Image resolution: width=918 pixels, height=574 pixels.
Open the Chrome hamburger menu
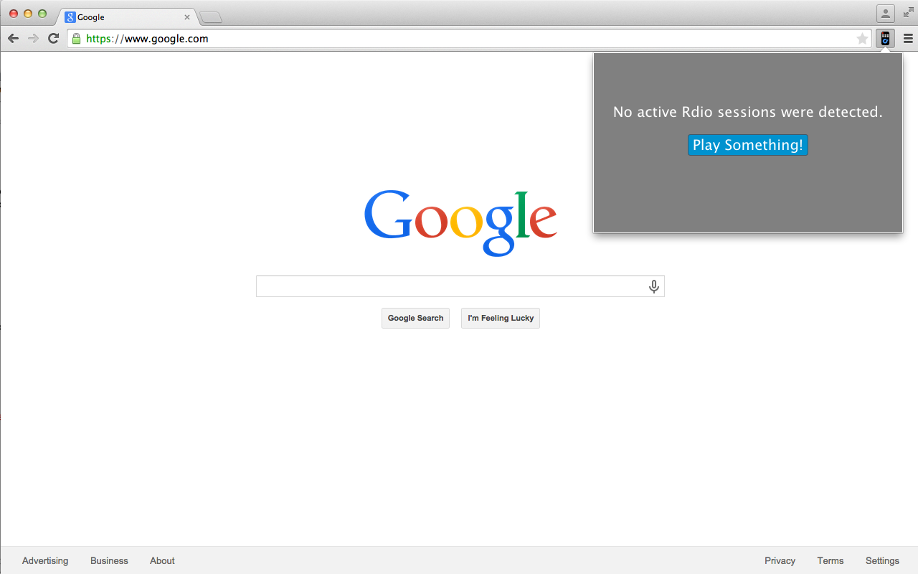pos(908,39)
